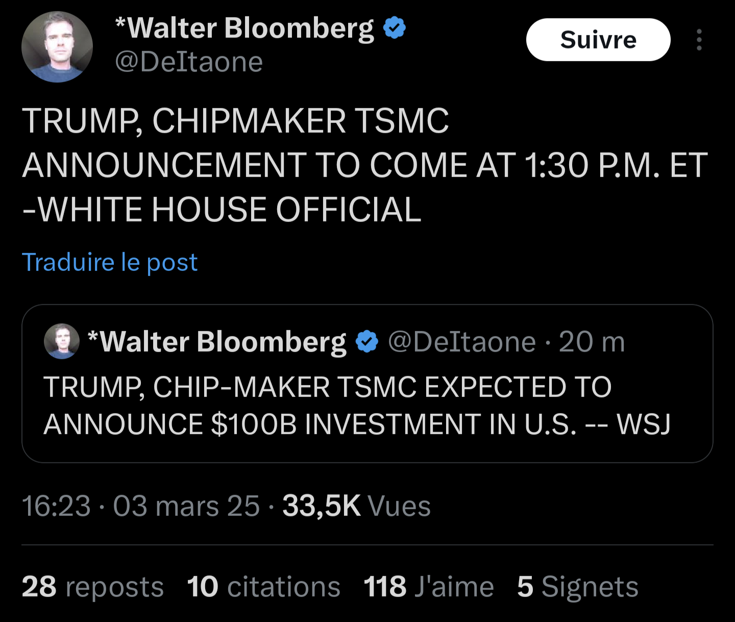
Task: Open the quoted post about the $100B investment
Action: [x=356, y=406]
